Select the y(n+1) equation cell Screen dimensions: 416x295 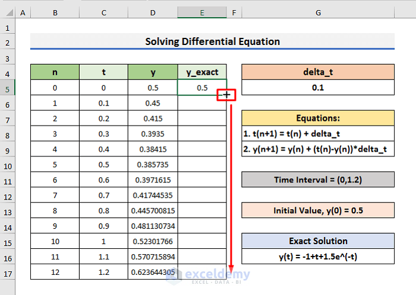click(318, 149)
